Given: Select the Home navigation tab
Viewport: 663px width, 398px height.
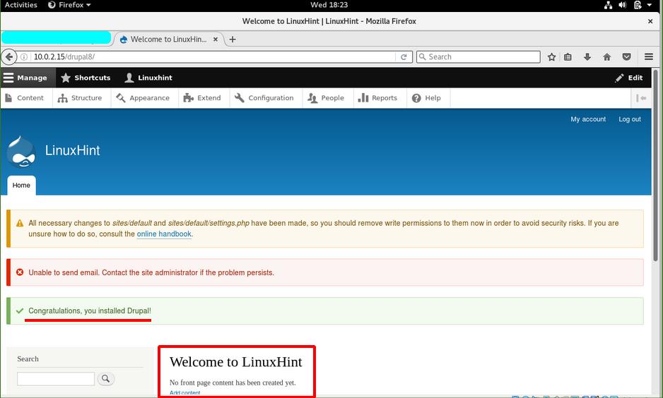Looking at the screenshot, I should pos(21,186).
